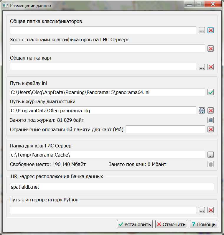Clear the common classifiers folder path
This screenshot has height=235, width=224.
(x=210, y=30)
